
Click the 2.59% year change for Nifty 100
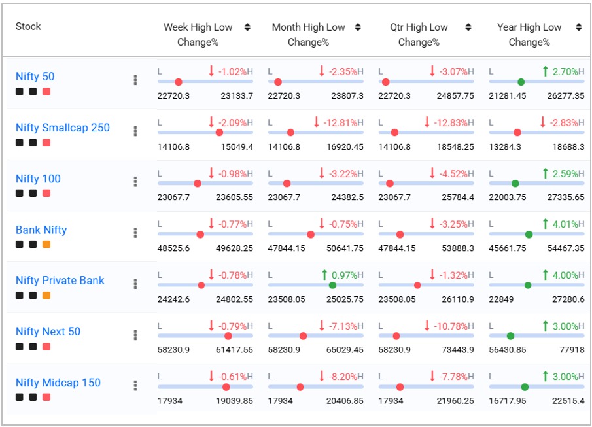coord(565,174)
